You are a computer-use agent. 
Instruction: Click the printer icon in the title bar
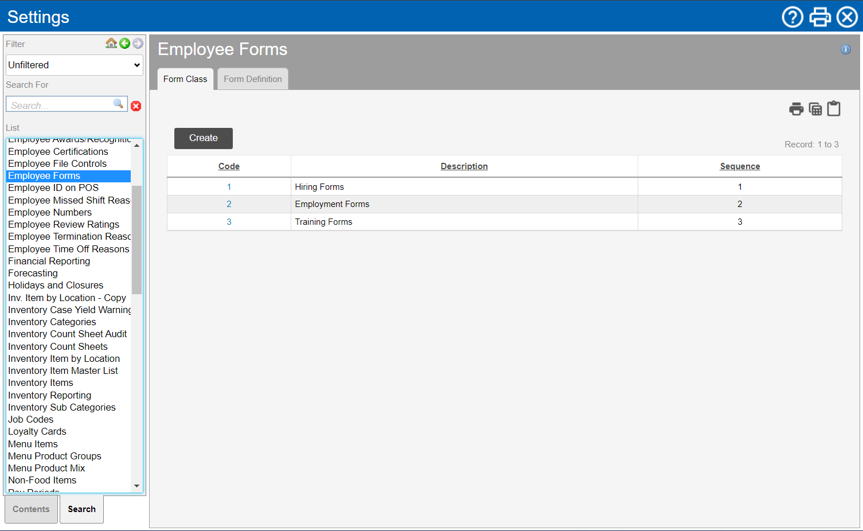click(820, 17)
